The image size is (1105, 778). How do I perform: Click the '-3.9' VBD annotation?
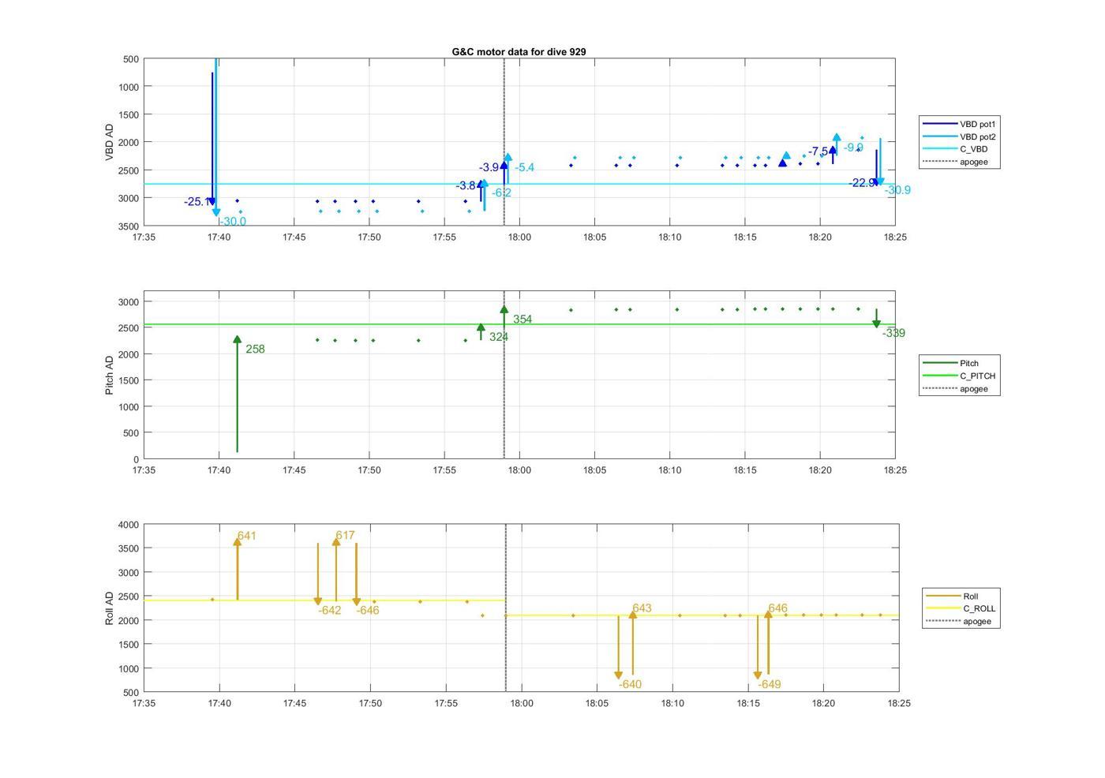point(489,168)
